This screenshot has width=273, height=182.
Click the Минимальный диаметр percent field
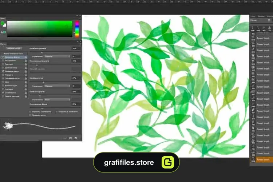76,61
